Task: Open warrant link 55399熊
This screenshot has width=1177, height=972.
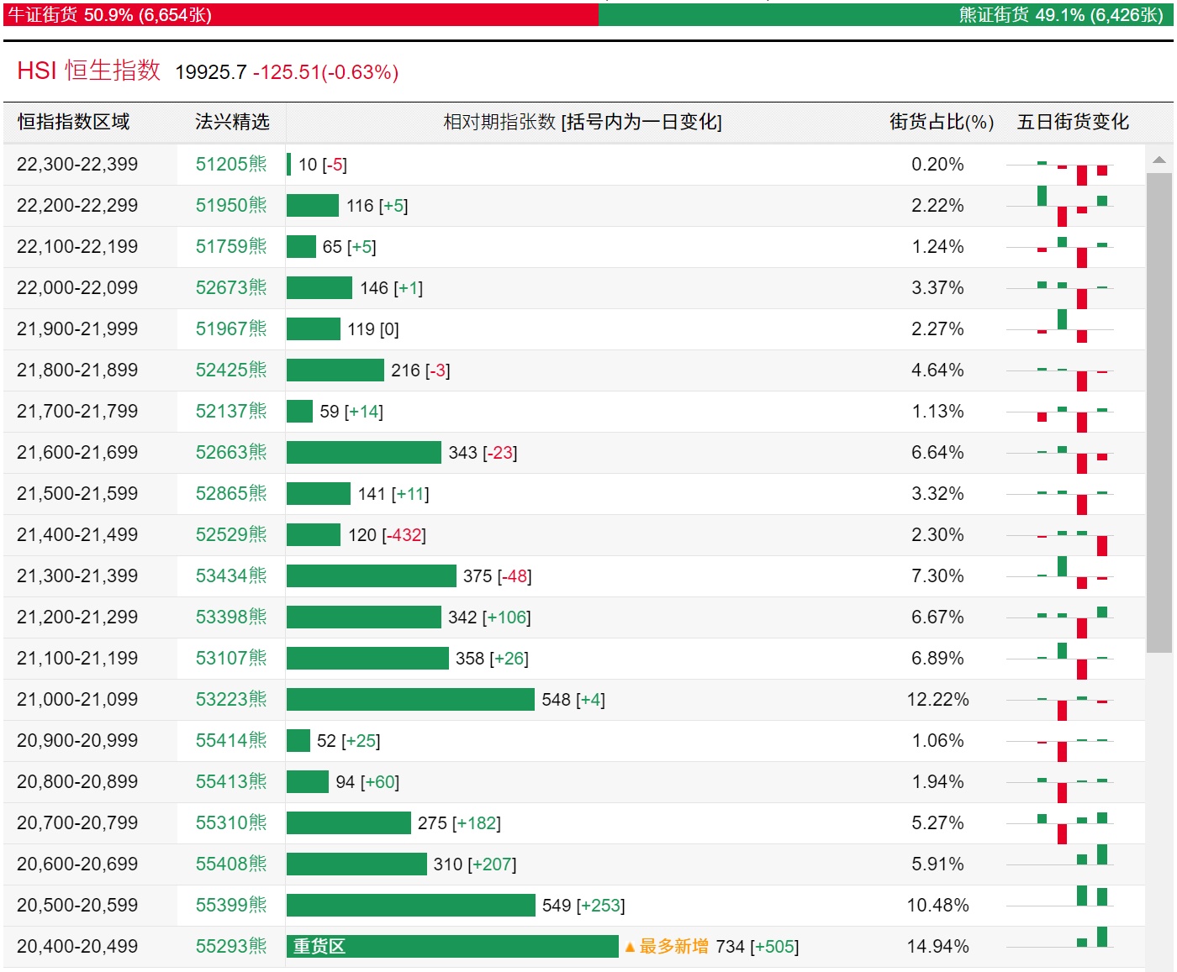Action: 231,905
